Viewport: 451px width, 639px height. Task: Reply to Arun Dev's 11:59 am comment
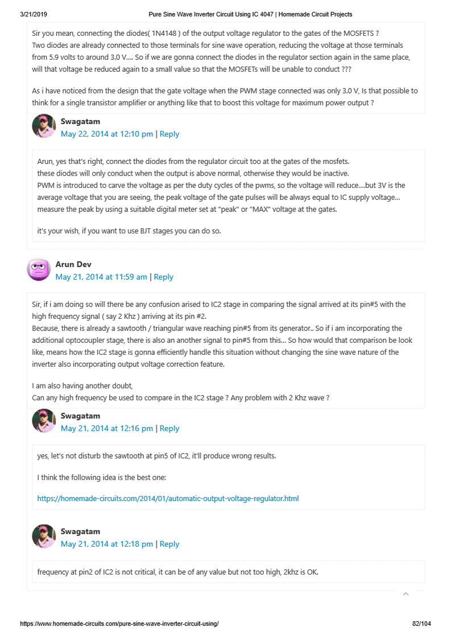click(x=164, y=277)
